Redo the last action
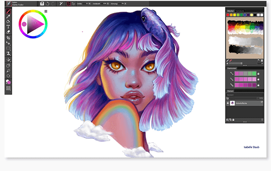 coord(53,4)
